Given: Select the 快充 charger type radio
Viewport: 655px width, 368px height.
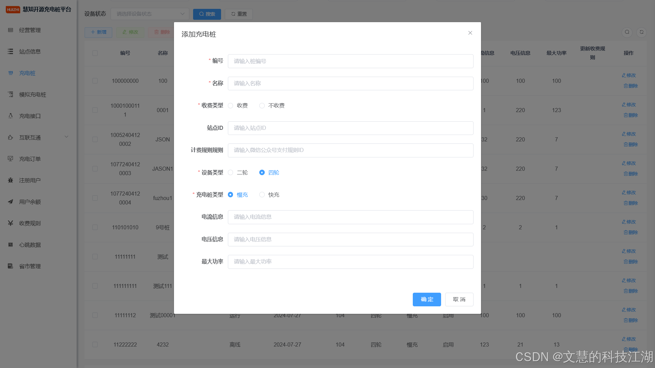Looking at the screenshot, I should pos(262,195).
